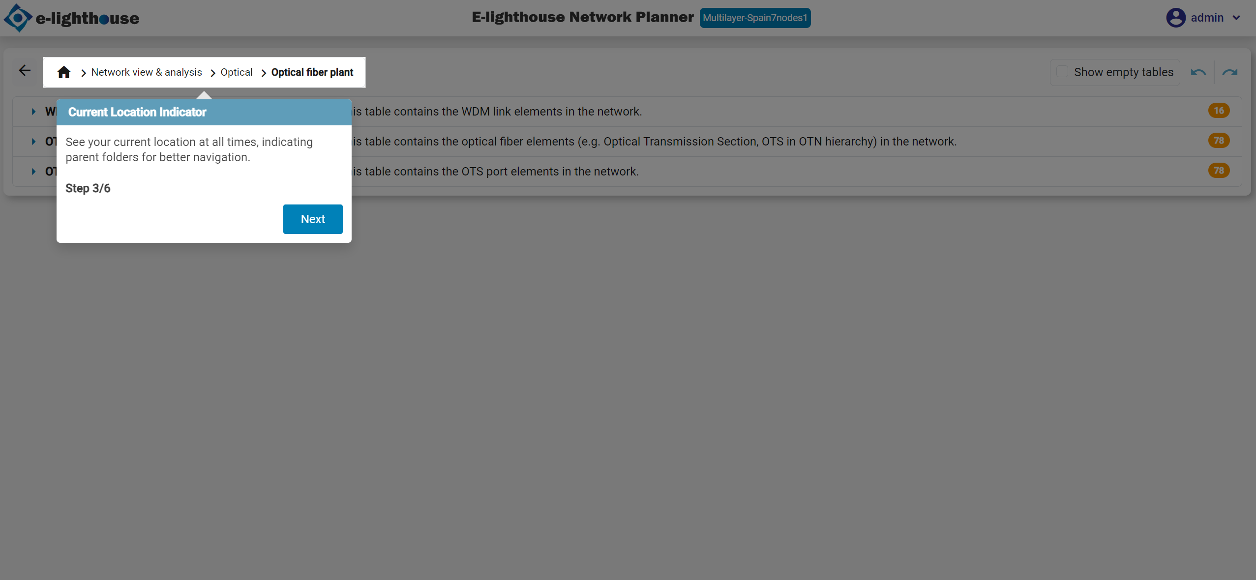The width and height of the screenshot is (1256, 580).
Task: Click the redo arrow icon
Action: [1229, 73]
